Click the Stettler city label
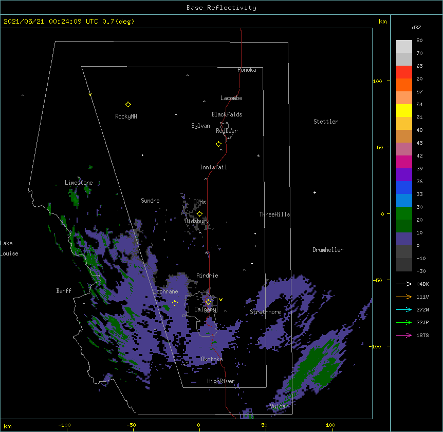Viewport: 443px width, 432px height. click(326, 122)
